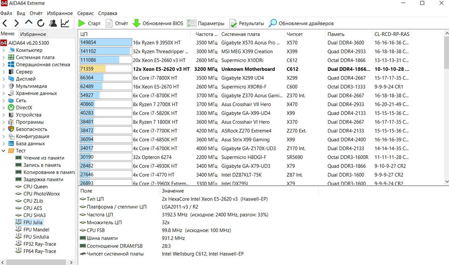
Task: Click the Back arrow in the toolbar
Action: (x=5, y=23)
